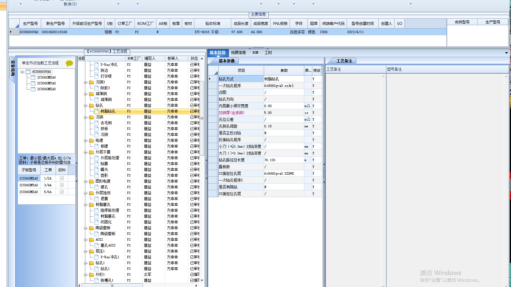Click the icon beside 2C0060MYA0 in tree

coord(33,83)
